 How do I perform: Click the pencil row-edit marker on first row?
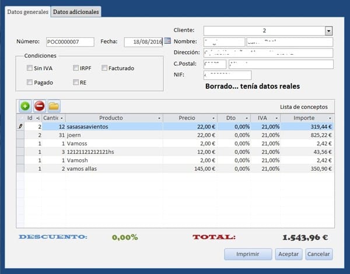click(20, 126)
